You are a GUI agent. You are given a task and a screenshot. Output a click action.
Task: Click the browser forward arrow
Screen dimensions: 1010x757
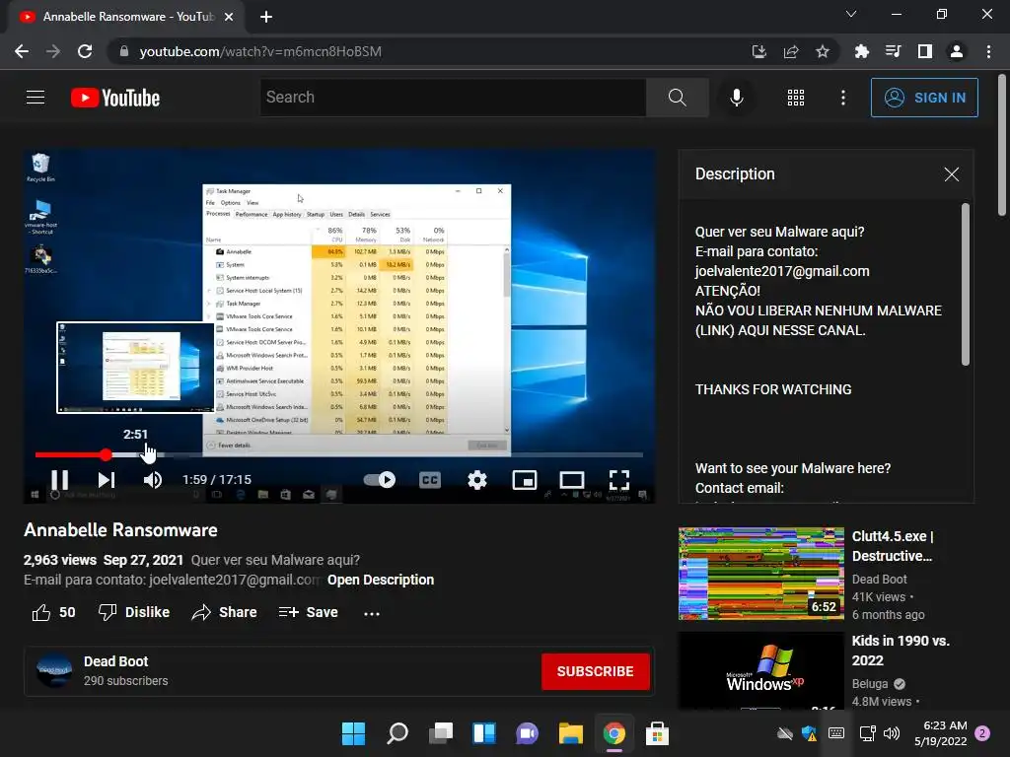(53, 51)
